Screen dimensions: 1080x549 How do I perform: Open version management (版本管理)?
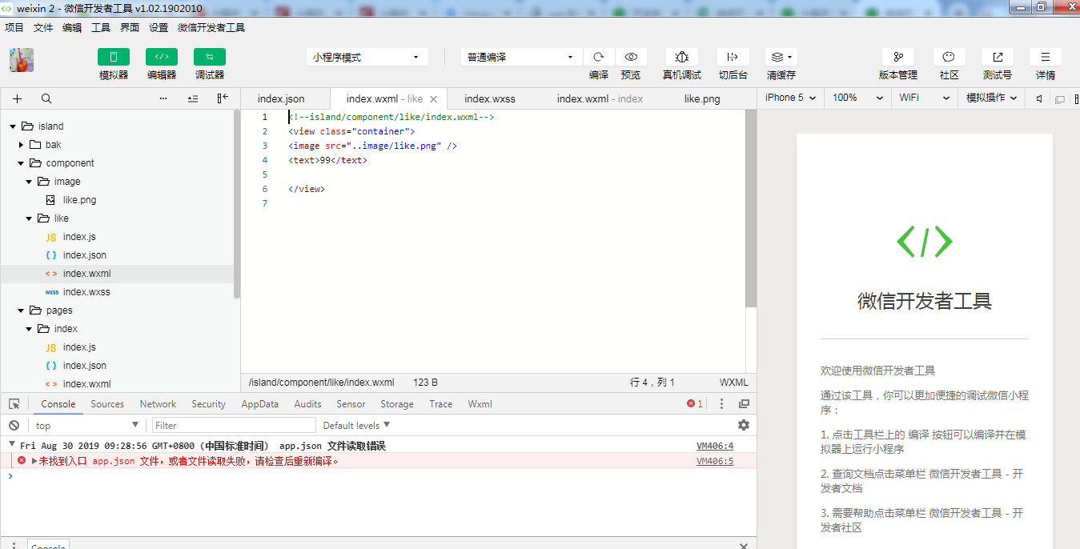pyautogui.click(x=898, y=57)
